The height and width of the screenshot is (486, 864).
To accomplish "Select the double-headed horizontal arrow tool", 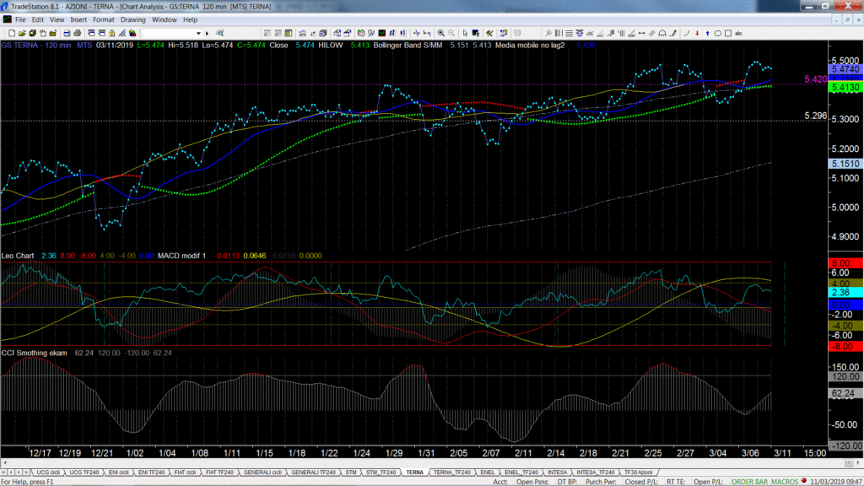I will pos(641,34).
